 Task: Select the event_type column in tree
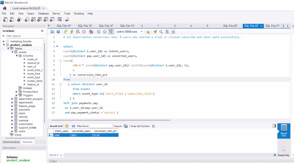coord(34,77)
